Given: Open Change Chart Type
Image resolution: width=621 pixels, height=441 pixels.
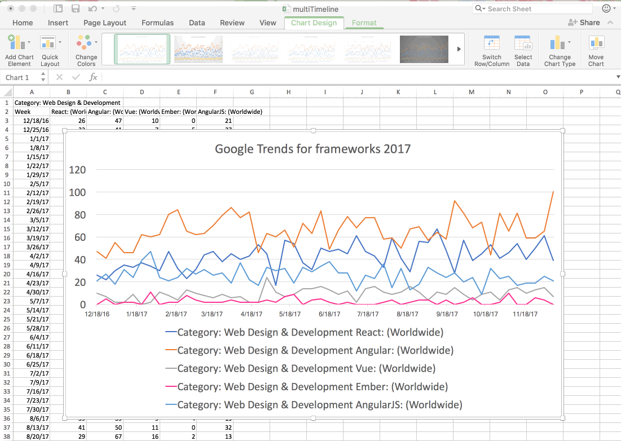Looking at the screenshot, I should pyautogui.click(x=560, y=50).
